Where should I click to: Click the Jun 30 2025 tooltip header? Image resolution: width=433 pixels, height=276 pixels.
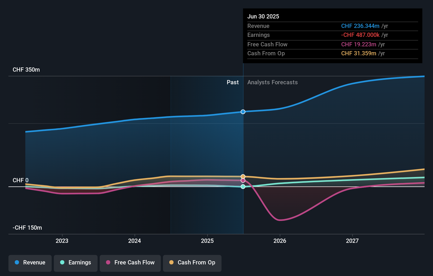pos(263,16)
